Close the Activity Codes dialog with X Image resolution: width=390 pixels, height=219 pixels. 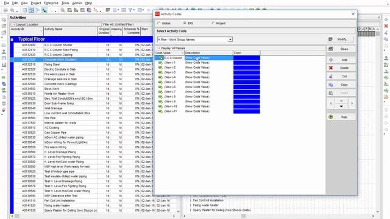click(x=353, y=14)
